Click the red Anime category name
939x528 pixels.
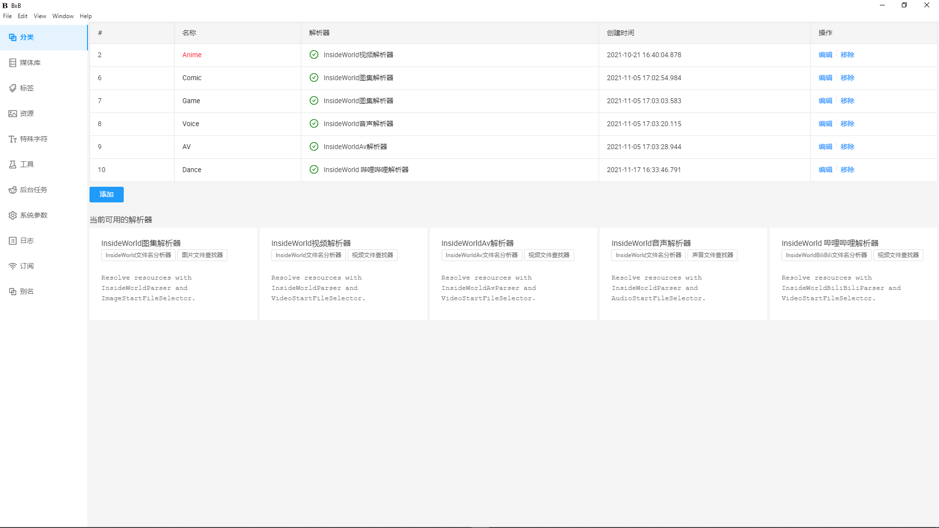click(x=192, y=55)
